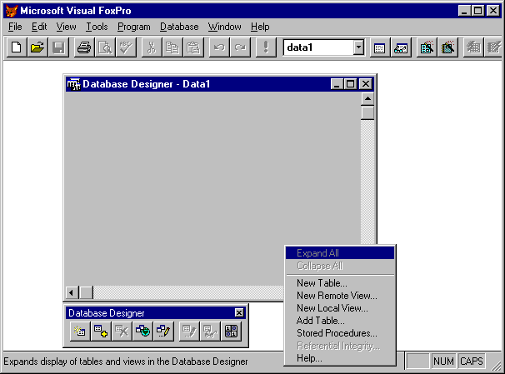505x374 pixels.
Task: Click the Open folder toolbar icon
Action: 37,47
